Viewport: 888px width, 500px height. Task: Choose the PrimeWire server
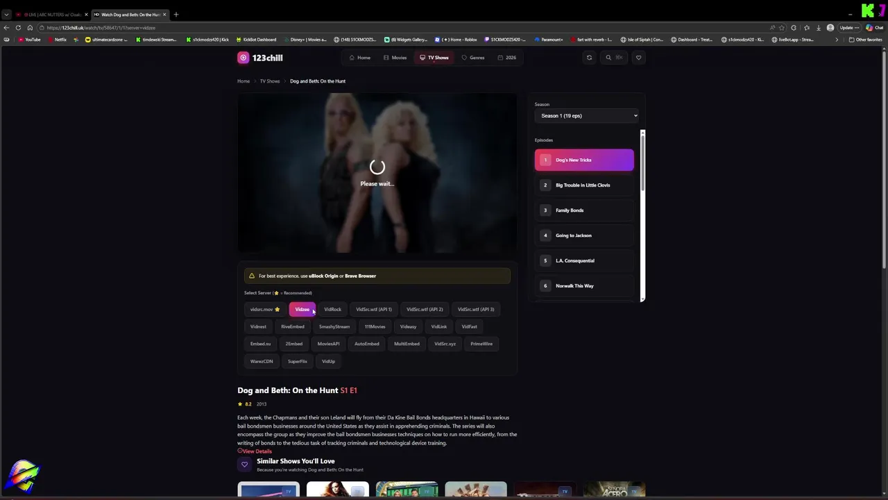tap(481, 344)
